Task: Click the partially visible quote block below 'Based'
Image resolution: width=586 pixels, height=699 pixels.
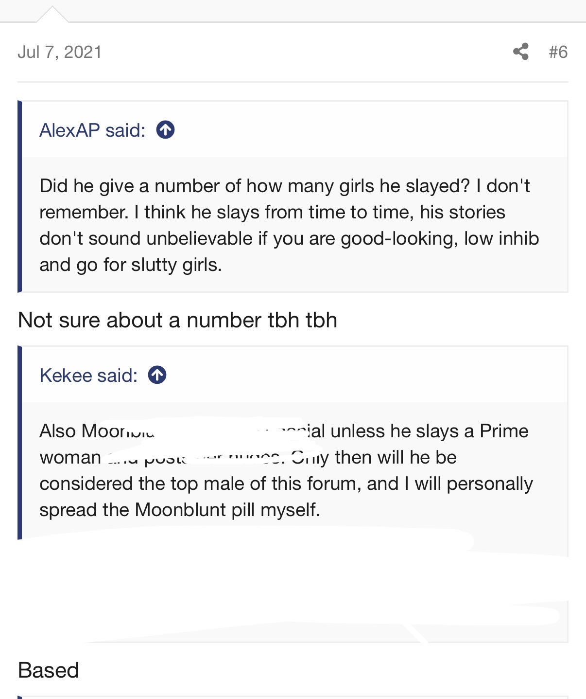Action: [x=293, y=697]
